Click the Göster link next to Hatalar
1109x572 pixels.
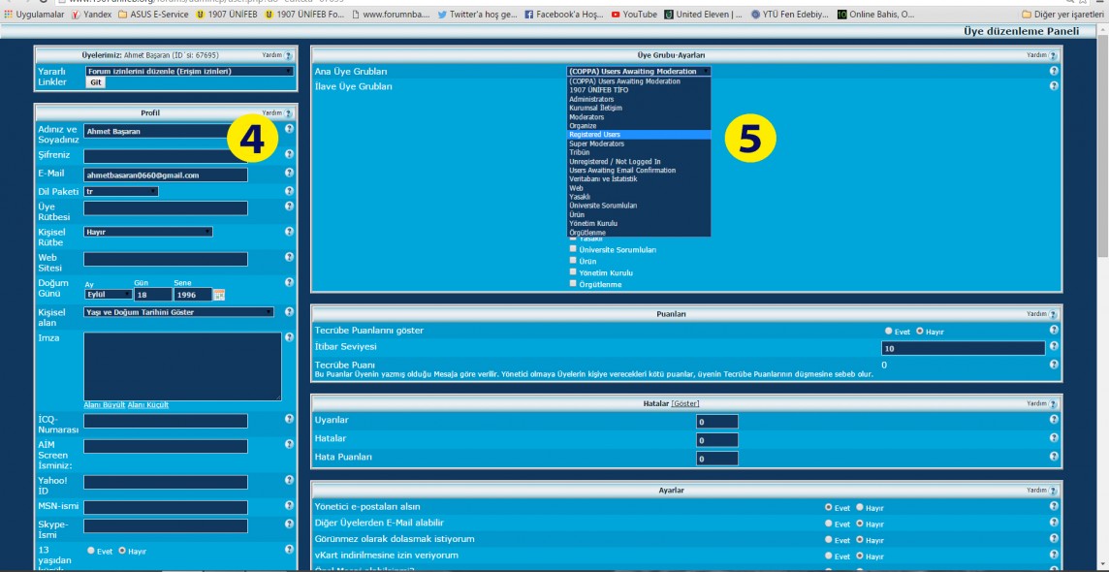point(685,403)
